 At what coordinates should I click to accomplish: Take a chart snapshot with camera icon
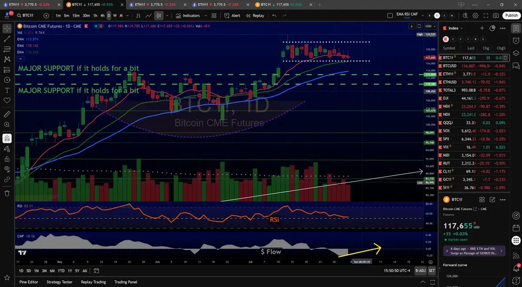496,16
